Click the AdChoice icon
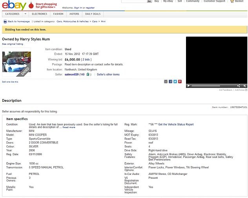This screenshot has width=248, height=198. click(246, 90)
